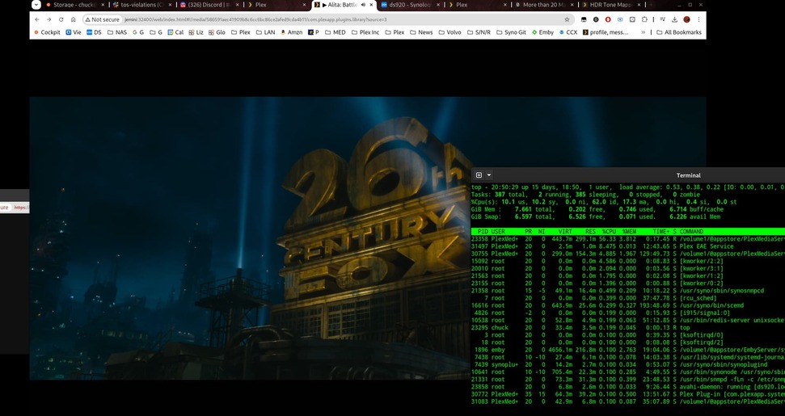Switch to the (326) Discord tab
The width and height of the screenshot is (785, 416).
coord(209,5)
